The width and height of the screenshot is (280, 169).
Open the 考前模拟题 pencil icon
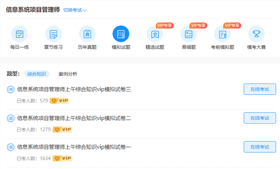(x=223, y=34)
